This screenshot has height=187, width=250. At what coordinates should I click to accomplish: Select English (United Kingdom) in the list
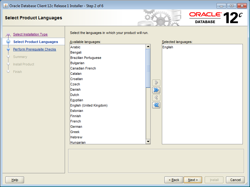click(x=108, y=105)
